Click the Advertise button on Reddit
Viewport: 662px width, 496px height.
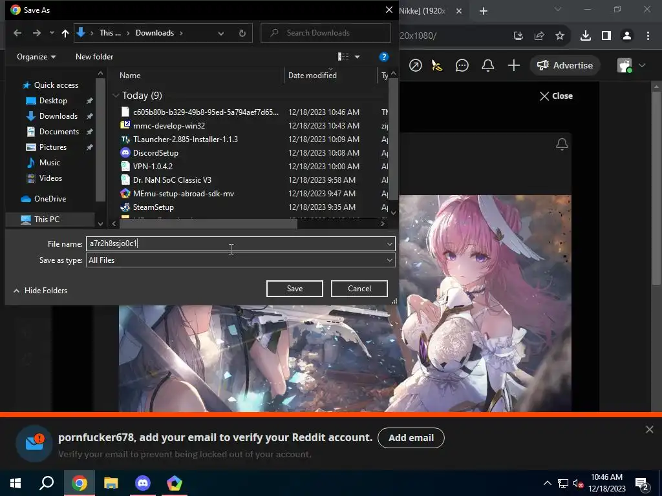(565, 65)
